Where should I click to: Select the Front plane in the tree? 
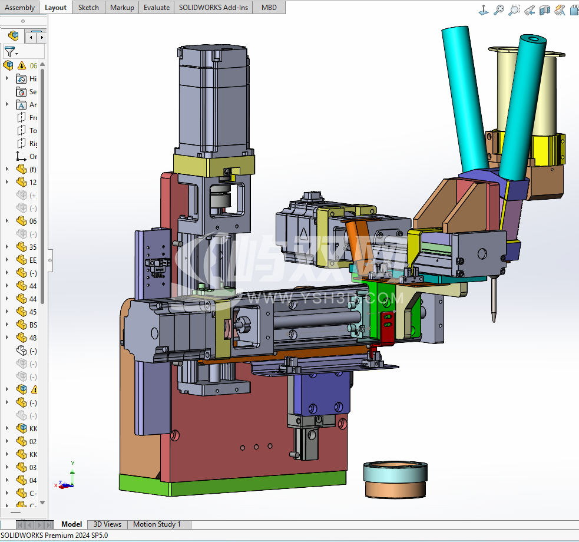pyautogui.click(x=27, y=117)
